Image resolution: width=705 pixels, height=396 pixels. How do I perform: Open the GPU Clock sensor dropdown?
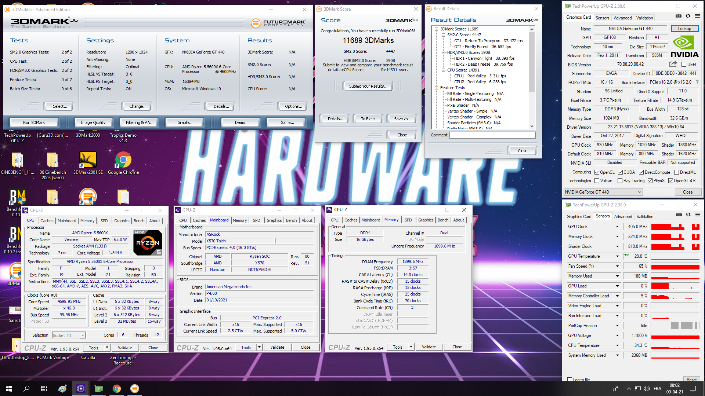pyautogui.click(x=617, y=227)
